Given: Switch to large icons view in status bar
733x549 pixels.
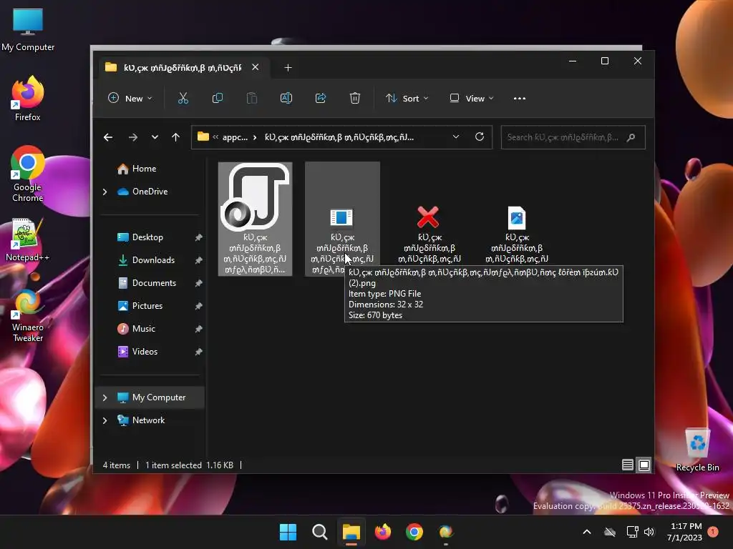Looking at the screenshot, I should point(644,465).
